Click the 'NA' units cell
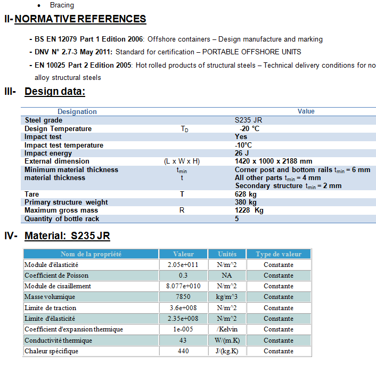The width and height of the screenshot is (376, 365). (226, 275)
